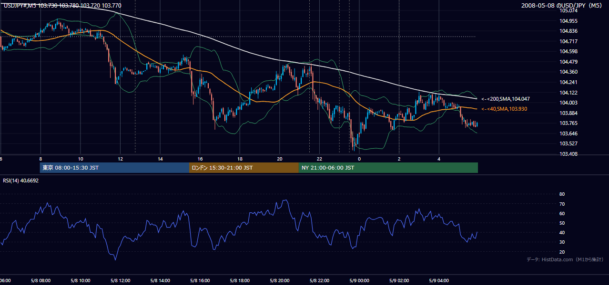609x285 pixels.
Task: Click RSI scale level 30
Action: tap(562, 242)
